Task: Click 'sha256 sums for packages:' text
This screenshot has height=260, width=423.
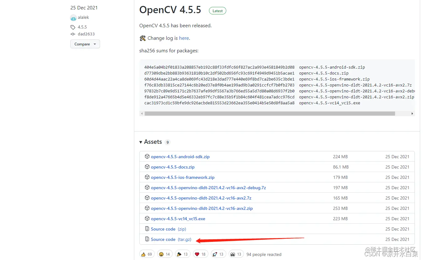Action: click(x=169, y=50)
